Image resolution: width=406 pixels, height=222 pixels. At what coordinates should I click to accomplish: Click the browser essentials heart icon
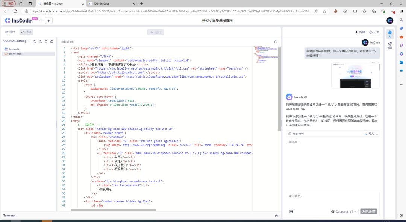[383, 11]
